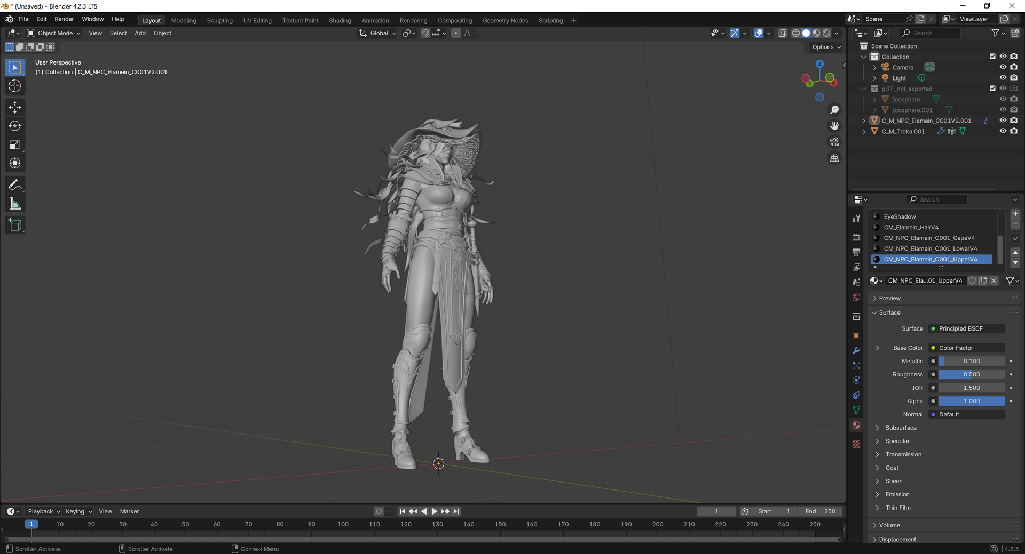
Task: Select the Add Cube tool
Action: pyautogui.click(x=15, y=225)
